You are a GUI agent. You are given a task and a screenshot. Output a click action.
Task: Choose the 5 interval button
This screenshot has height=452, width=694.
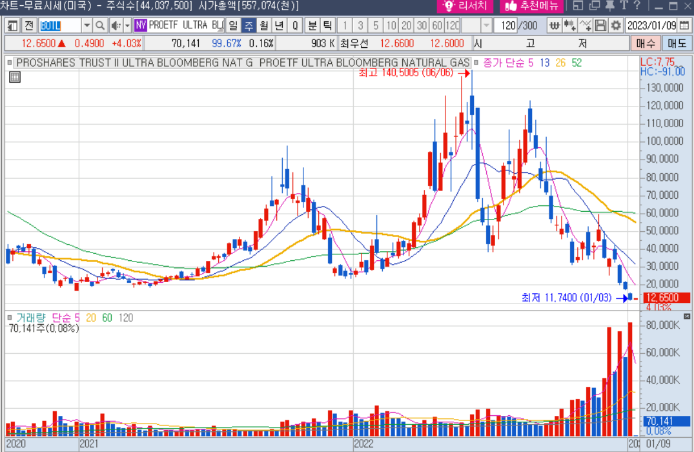click(x=376, y=26)
